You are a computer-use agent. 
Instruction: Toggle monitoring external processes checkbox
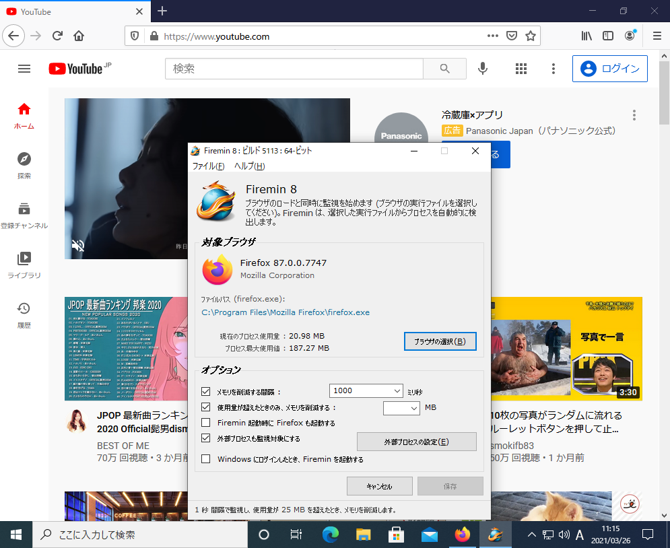point(206,438)
